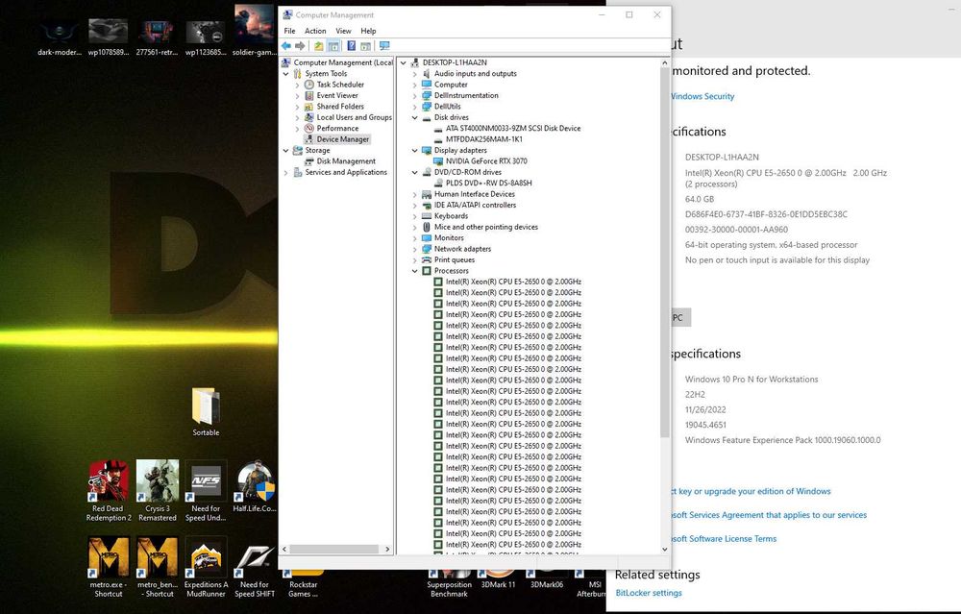Expand Mice and other pointing devices
Image resolution: width=961 pixels, height=614 pixels.
(x=415, y=228)
